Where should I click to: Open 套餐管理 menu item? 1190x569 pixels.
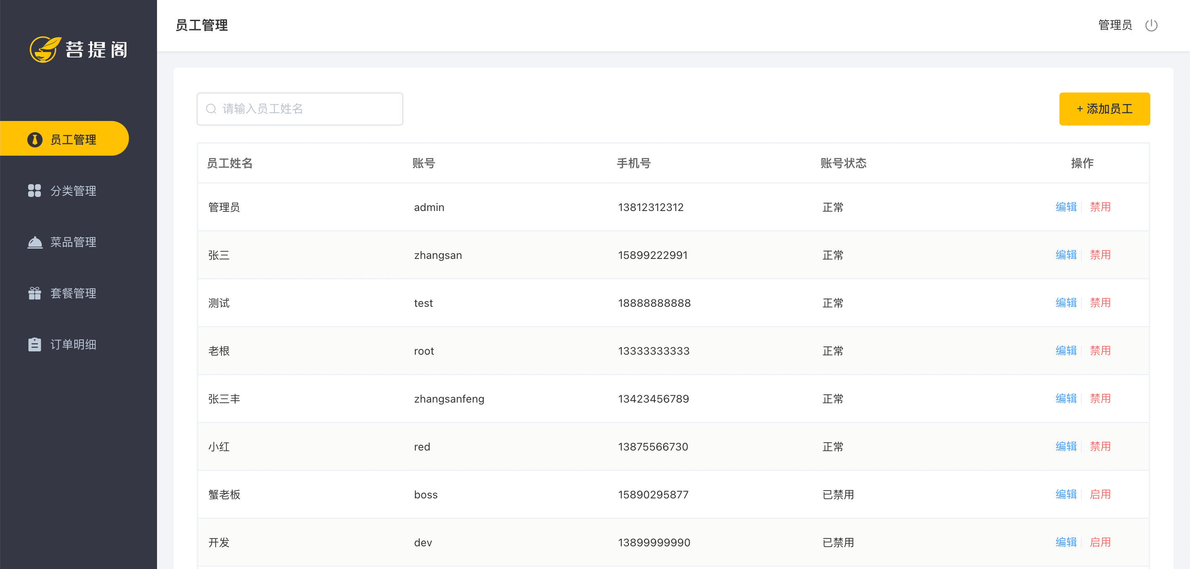[73, 293]
